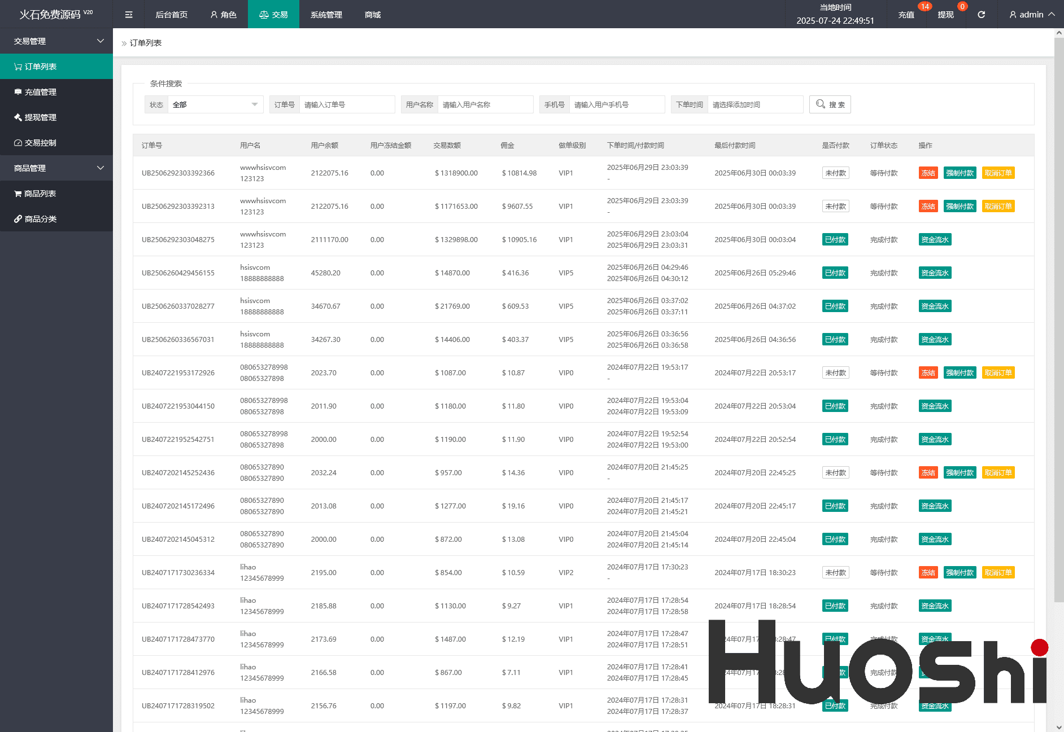Click 取消订单 on the first order row
This screenshot has height=732, width=1064.
(998, 173)
